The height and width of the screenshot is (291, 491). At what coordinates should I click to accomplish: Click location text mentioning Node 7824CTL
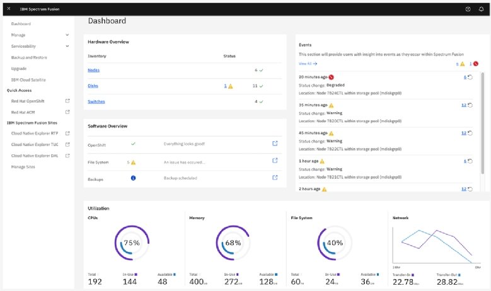click(x=350, y=93)
